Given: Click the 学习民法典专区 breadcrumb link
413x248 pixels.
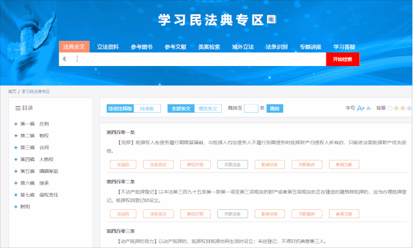Looking at the screenshot, I should (x=36, y=91).
